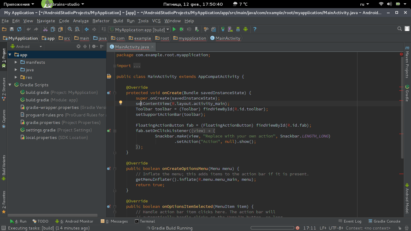Select the MainActivity.java editor tab

(x=132, y=47)
